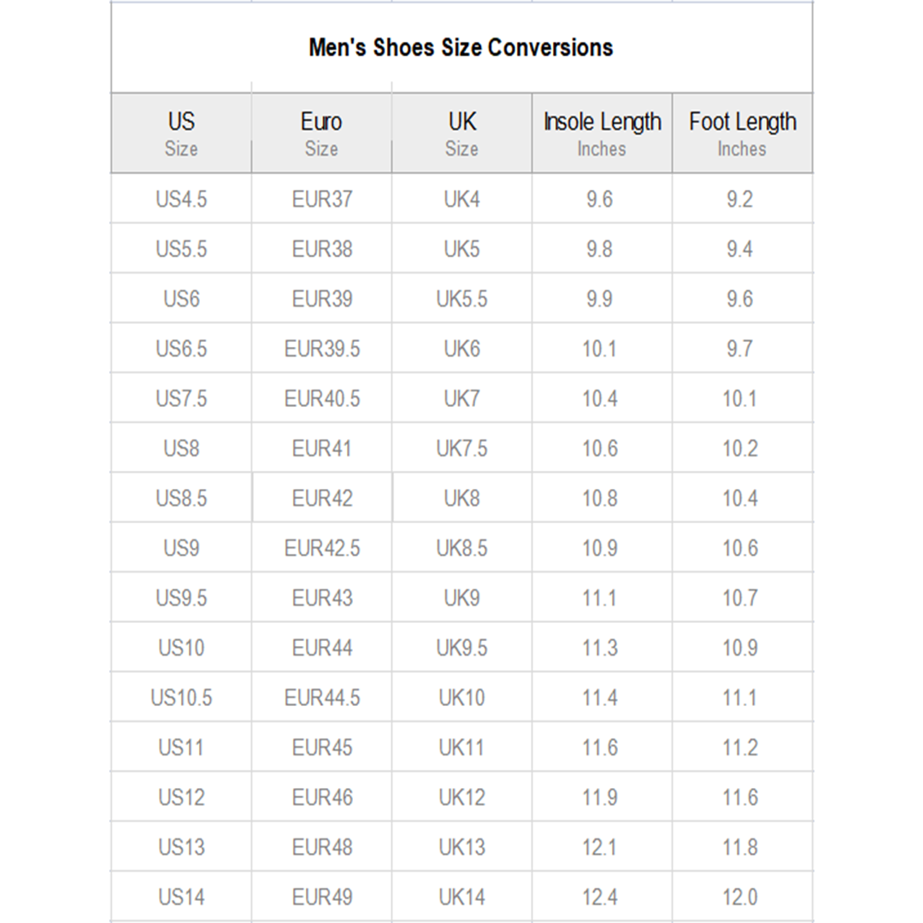The width and height of the screenshot is (923, 923).
Task: Select the Insole Length Inches header
Action: (x=603, y=133)
